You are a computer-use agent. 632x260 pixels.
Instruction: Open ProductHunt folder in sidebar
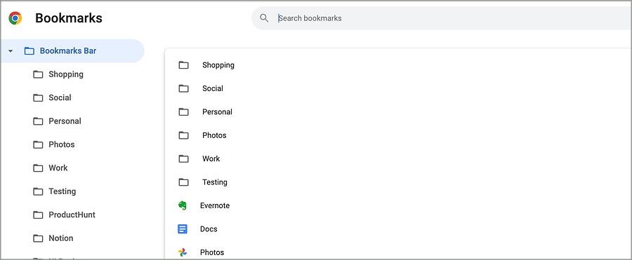[72, 215]
